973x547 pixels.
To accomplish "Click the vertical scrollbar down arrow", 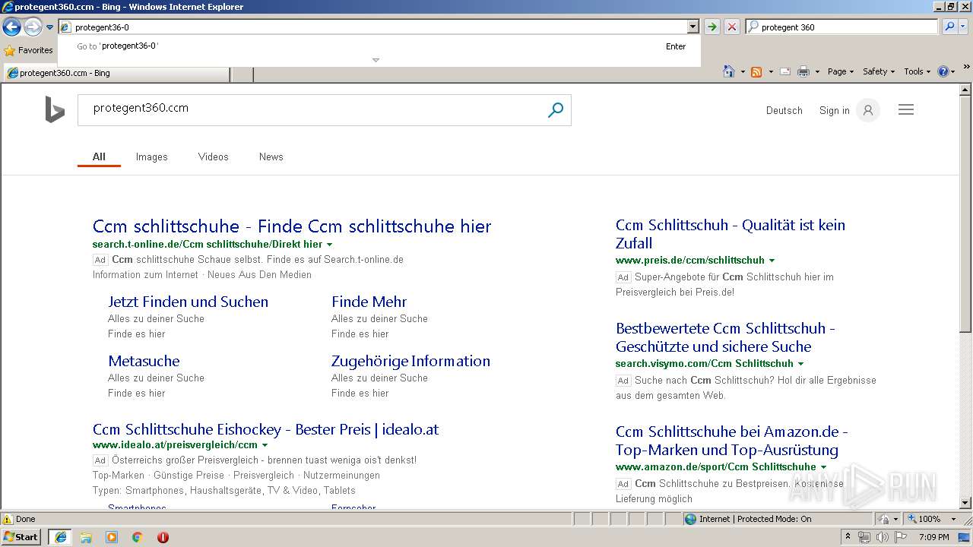I will (x=965, y=503).
